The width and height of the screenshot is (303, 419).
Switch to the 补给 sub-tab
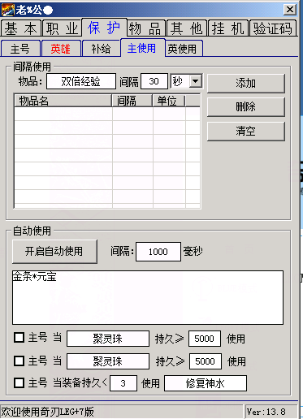[101, 49]
